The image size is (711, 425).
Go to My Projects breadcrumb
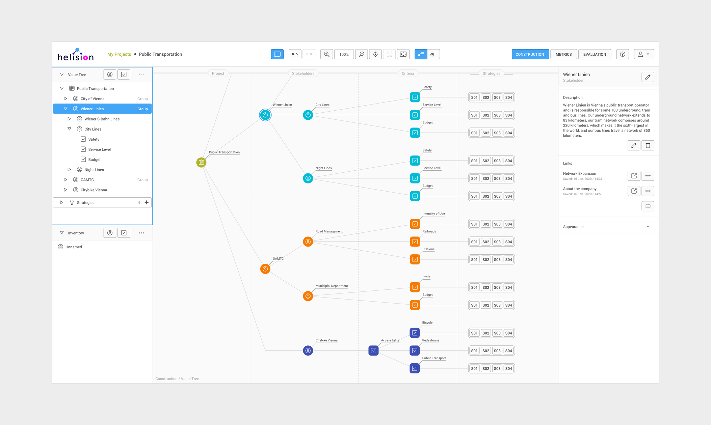point(119,54)
